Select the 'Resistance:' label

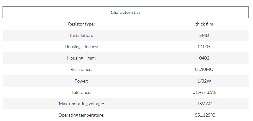pos(81,69)
